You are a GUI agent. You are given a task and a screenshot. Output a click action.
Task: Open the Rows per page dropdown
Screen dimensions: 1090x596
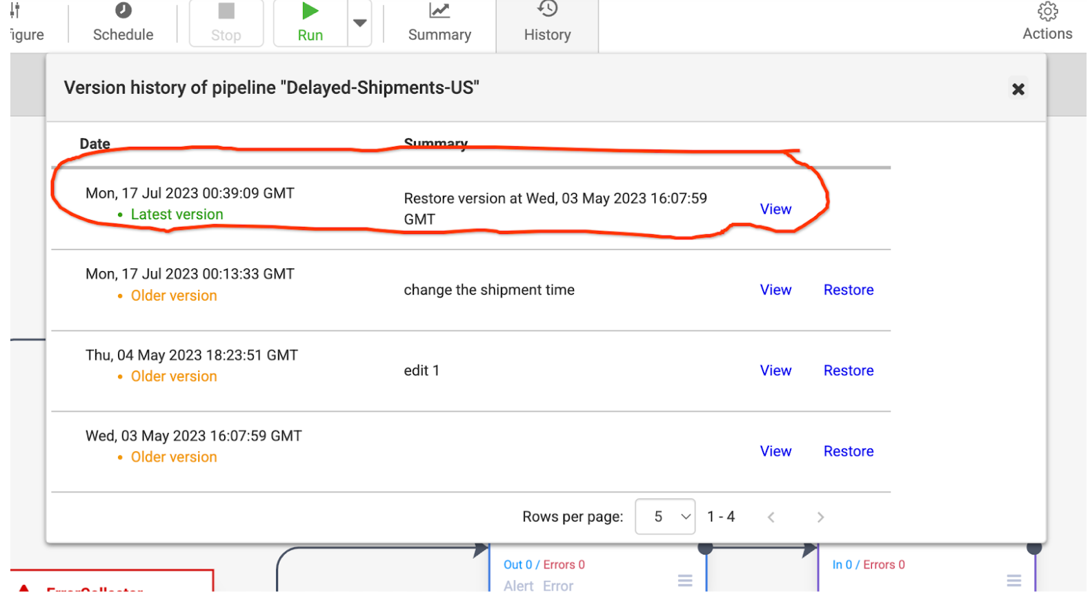665,517
